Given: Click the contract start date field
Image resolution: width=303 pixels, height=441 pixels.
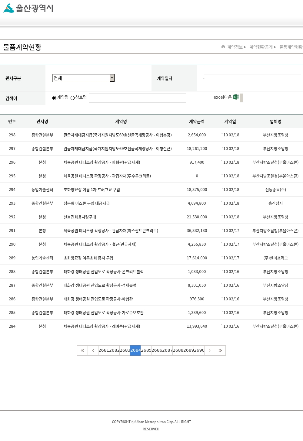Looking at the screenshot, I should pos(252,70).
